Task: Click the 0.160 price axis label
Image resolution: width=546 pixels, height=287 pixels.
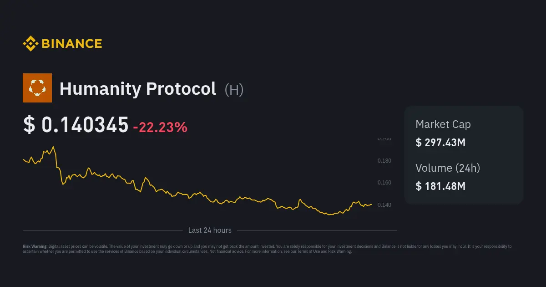Action: pyautogui.click(x=384, y=183)
